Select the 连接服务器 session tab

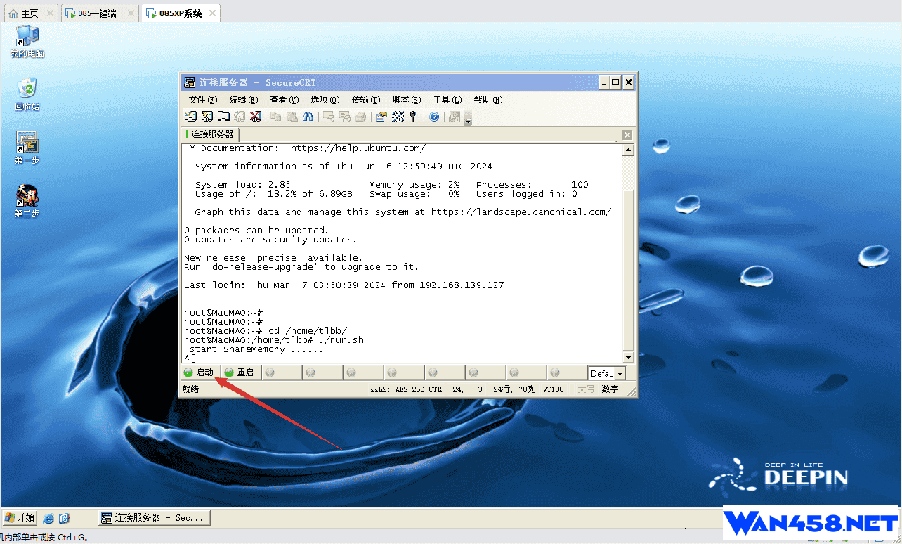(210, 134)
